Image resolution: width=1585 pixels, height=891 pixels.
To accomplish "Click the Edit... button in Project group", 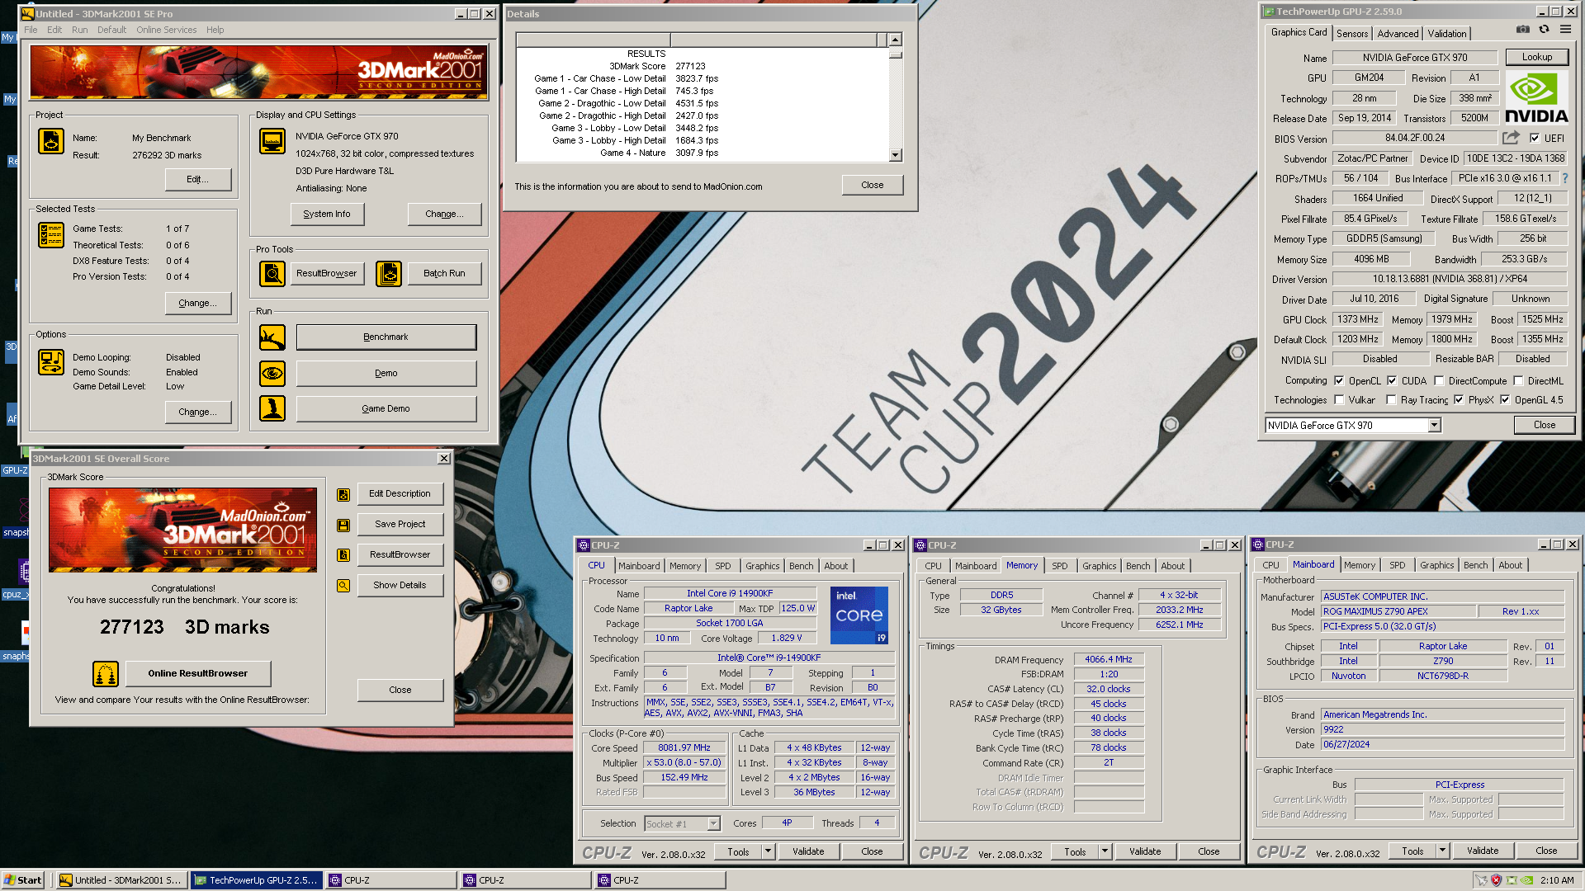I will point(198,180).
